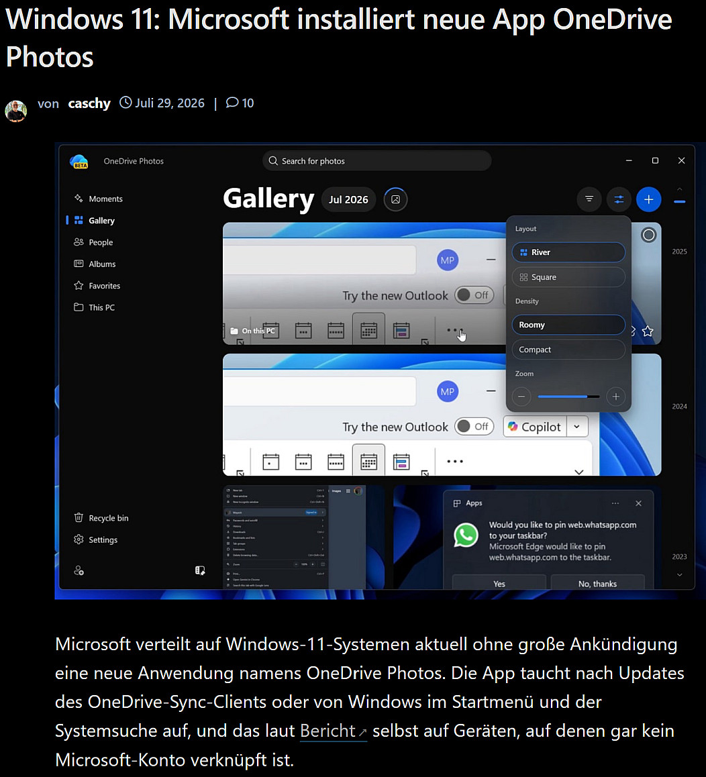This screenshot has height=777, width=706.
Task: Jump to 2025 on the timeline
Action: (679, 252)
